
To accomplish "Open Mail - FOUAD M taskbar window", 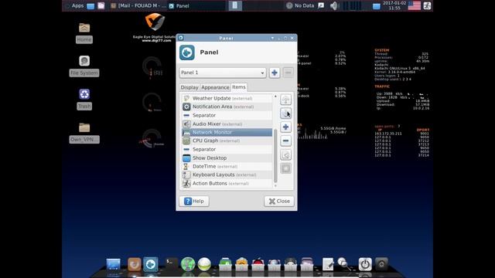I will [139, 5].
